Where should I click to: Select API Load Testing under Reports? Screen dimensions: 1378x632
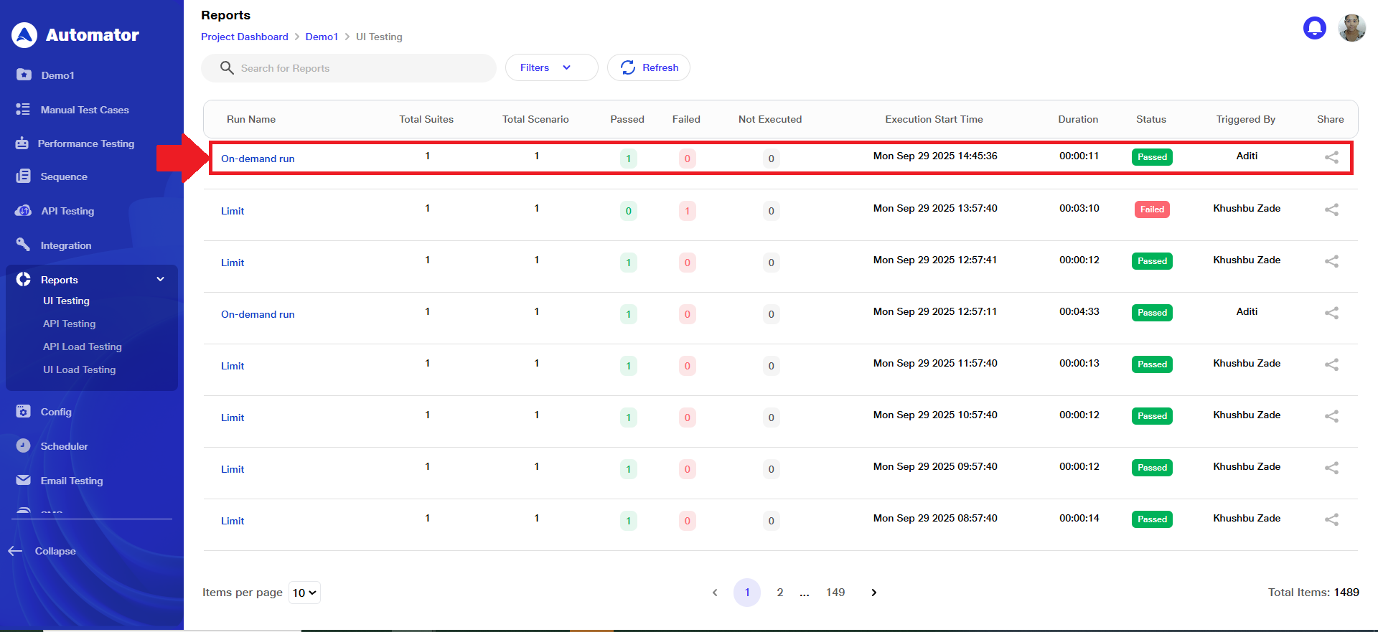82,346
